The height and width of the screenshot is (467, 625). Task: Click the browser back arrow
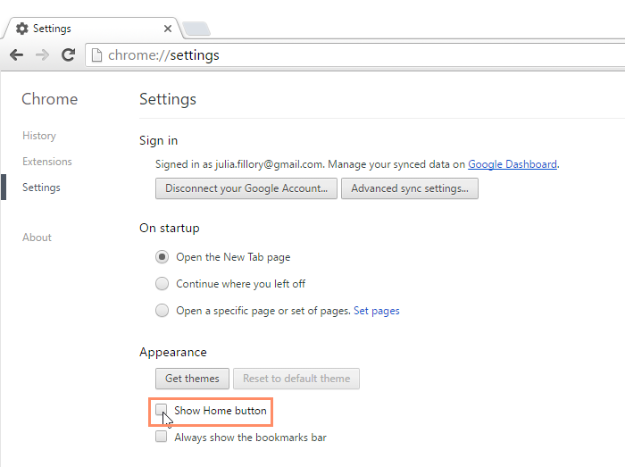(x=16, y=55)
